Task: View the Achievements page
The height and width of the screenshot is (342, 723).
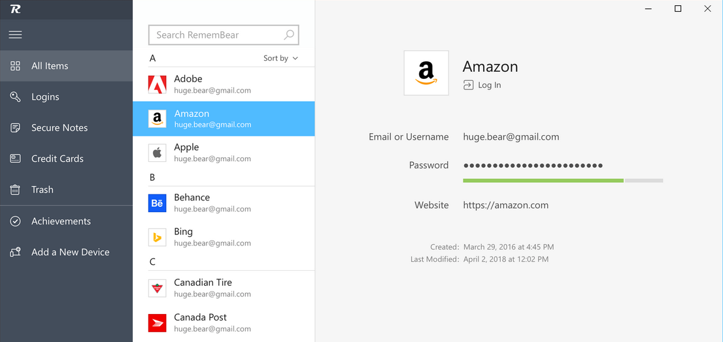Action: click(x=61, y=221)
